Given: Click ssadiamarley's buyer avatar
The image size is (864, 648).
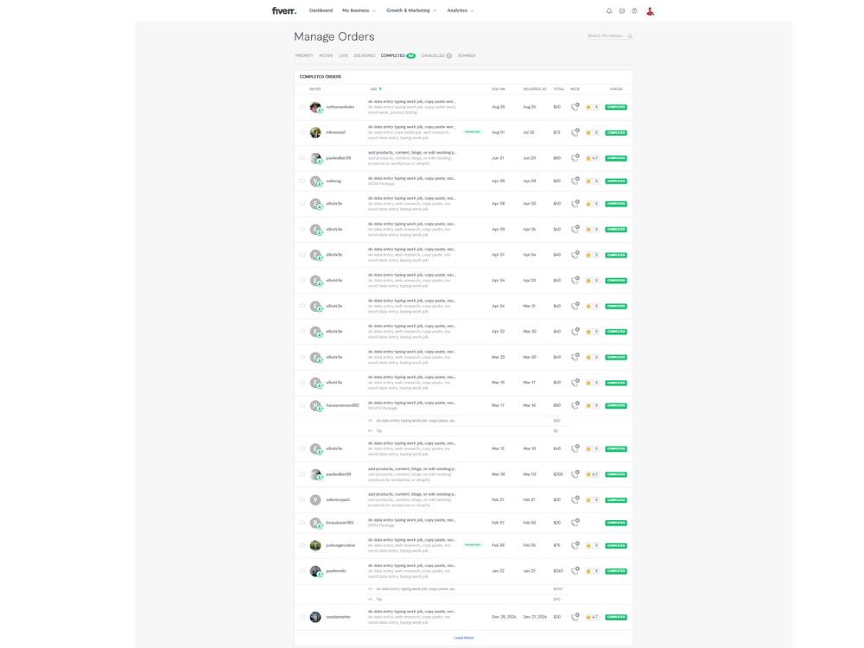Looking at the screenshot, I should click(x=315, y=617).
